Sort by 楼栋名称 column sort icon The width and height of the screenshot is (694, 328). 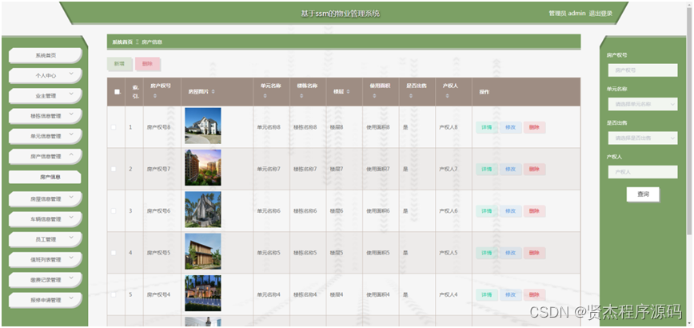(x=301, y=96)
